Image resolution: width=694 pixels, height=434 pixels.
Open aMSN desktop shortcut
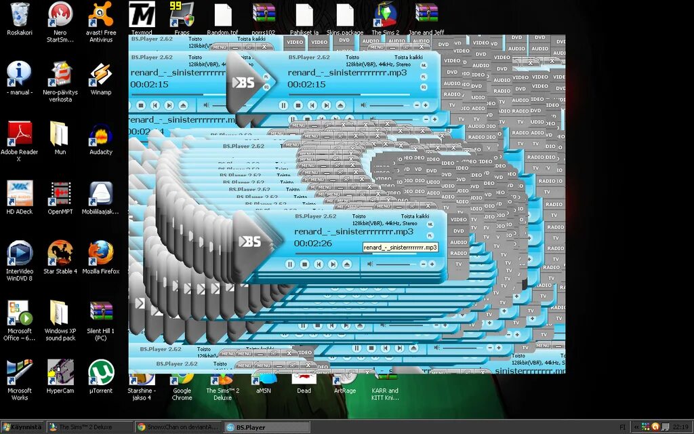(x=264, y=384)
